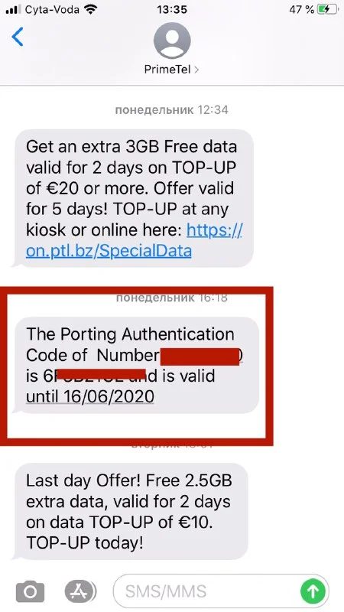The width and height of the screenshot is (344, 612).
Task: Tap the PrimeTel contact name
Action: tap(167, 70)
